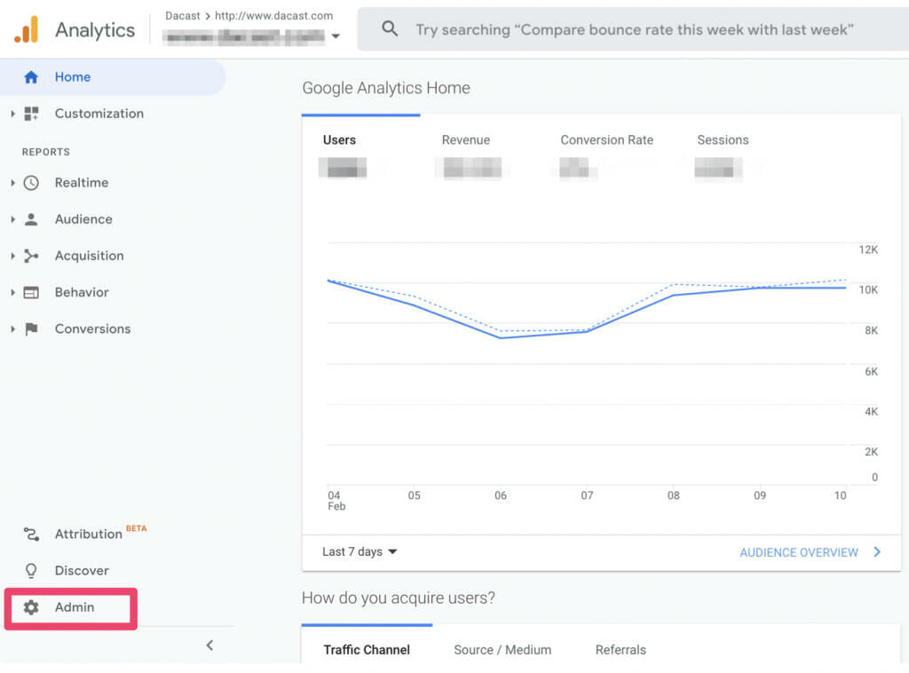This screenshot has height=673, width=909.
Task: Open the Last 7 days date range dropdown
Action: (x=360, y=552)
